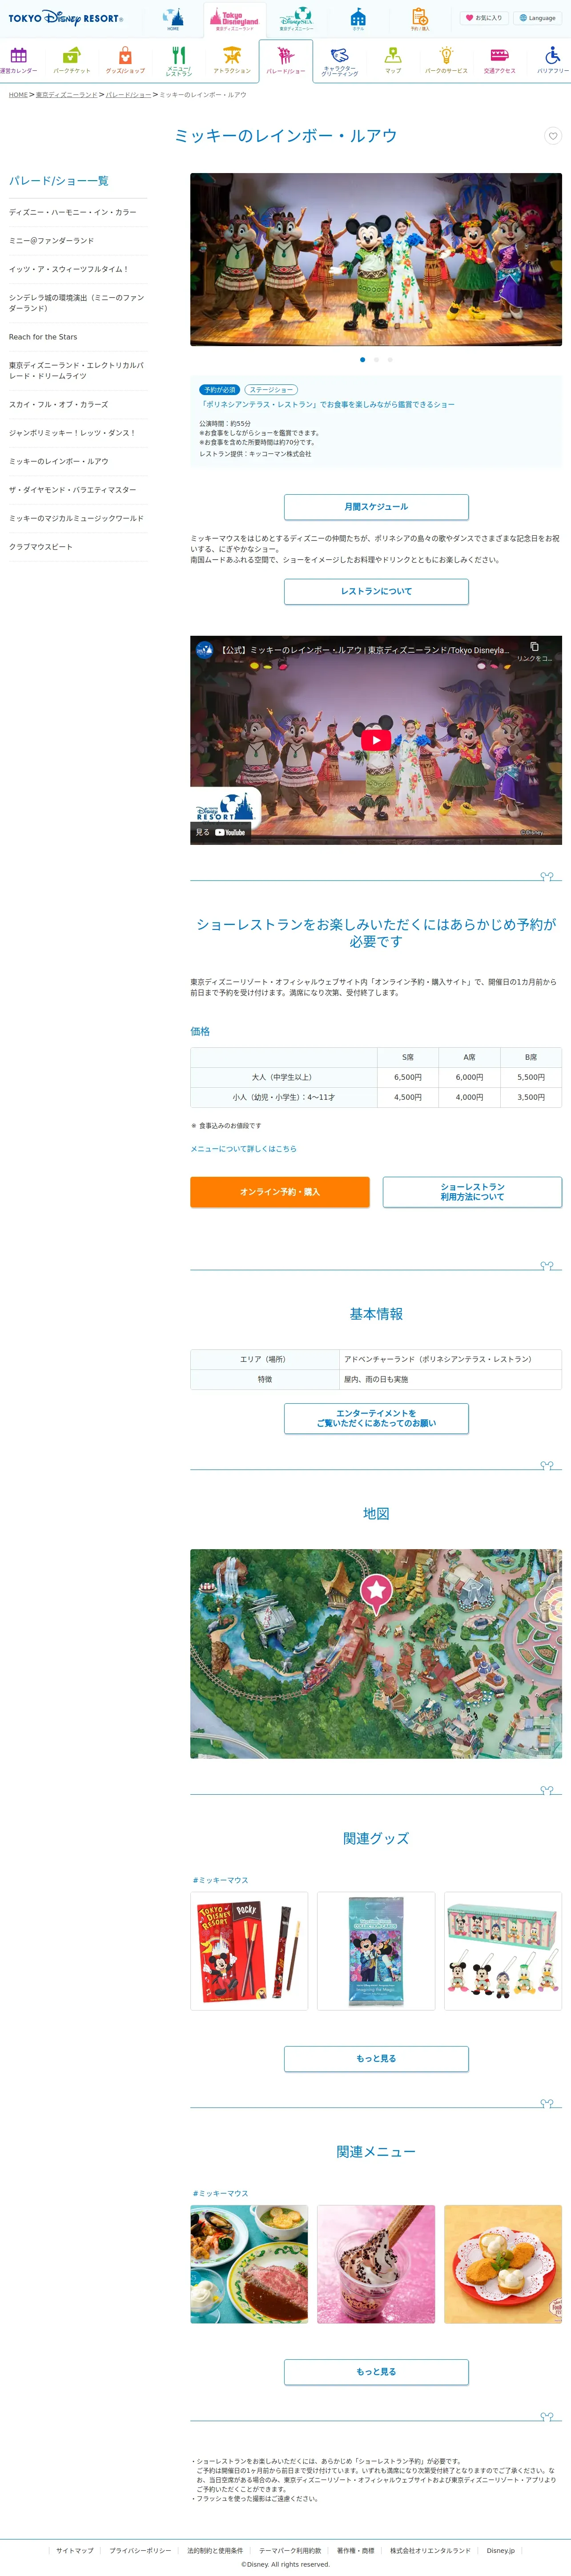Screen dimensions: 571x2576
Task: Open アトラクション attraction icon
Action: coord(232,60)
